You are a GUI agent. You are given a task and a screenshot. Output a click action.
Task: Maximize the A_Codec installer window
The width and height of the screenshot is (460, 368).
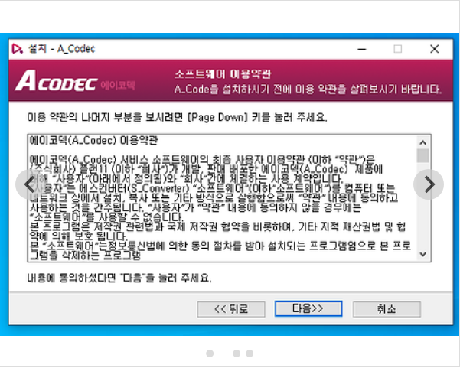(397, 49)
